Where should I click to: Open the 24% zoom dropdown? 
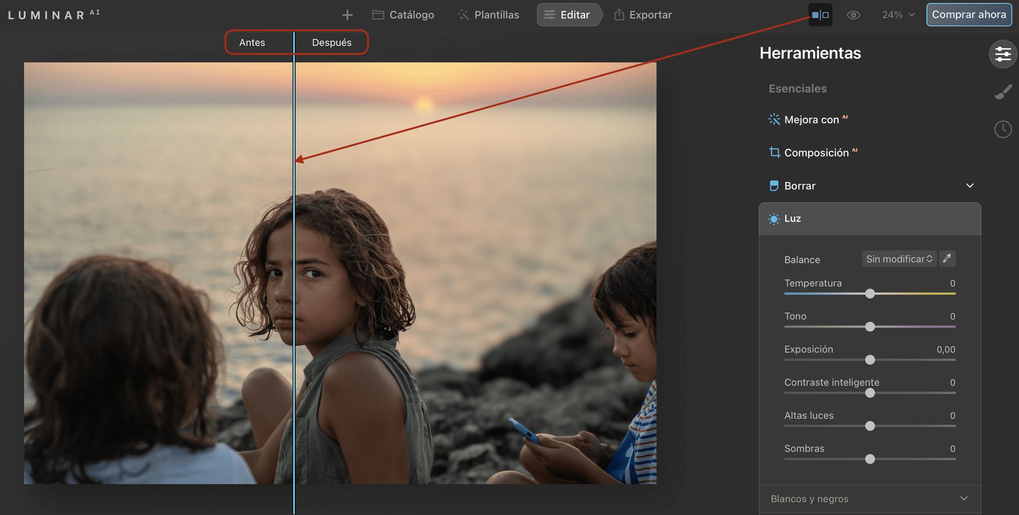898,15
